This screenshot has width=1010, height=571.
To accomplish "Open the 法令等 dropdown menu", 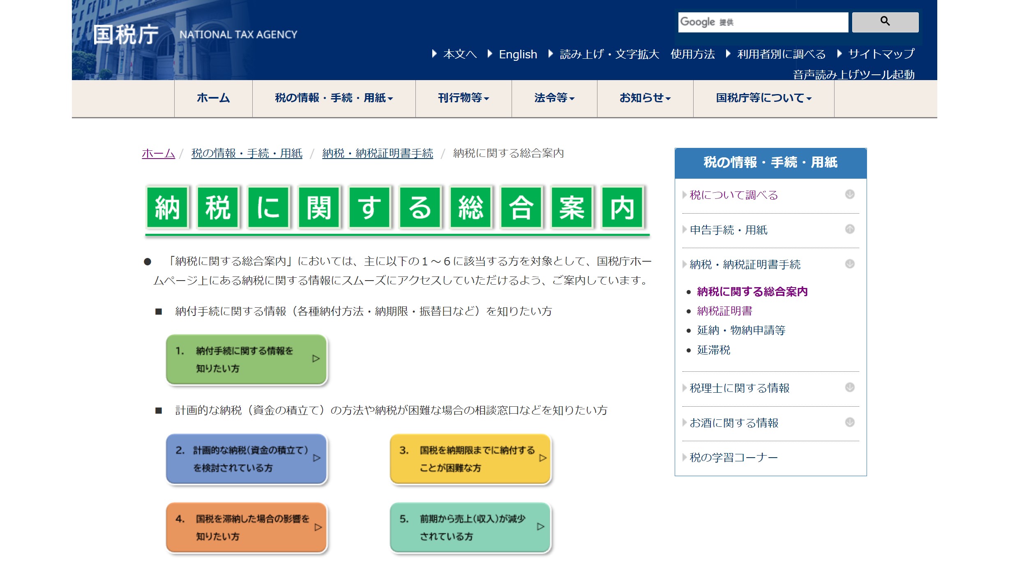I will pyautogui.click(x=554, y=98).
